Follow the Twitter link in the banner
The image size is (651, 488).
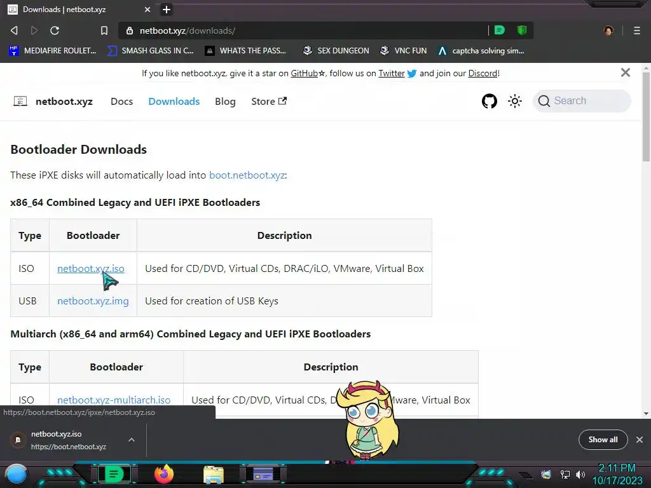click(392, 74)
